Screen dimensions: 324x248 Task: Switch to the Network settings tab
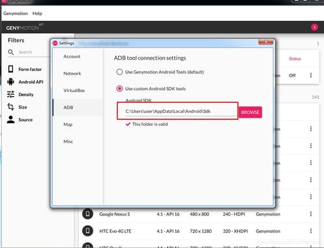[x=72, y=73]
